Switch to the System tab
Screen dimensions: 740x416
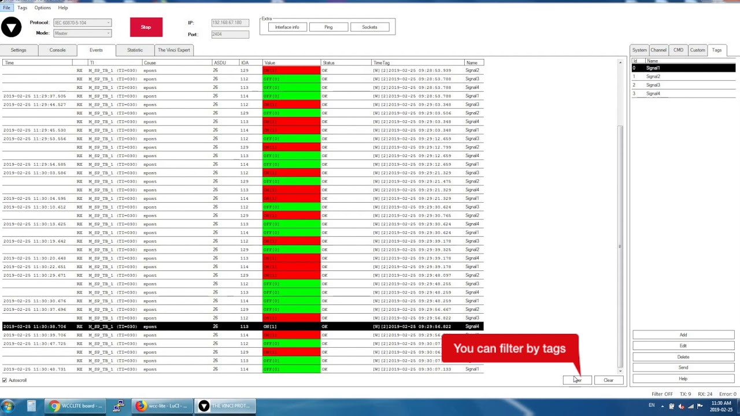click(x=639, y=50)
